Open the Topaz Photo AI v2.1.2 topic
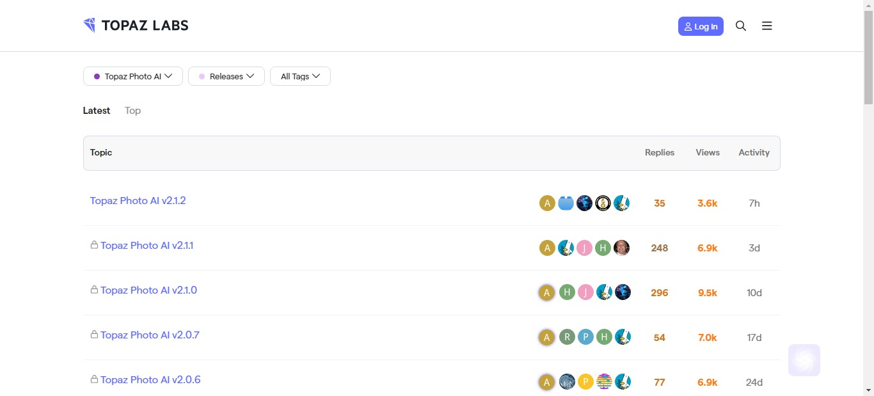This screenshot has height=396, width=874. 138,201
